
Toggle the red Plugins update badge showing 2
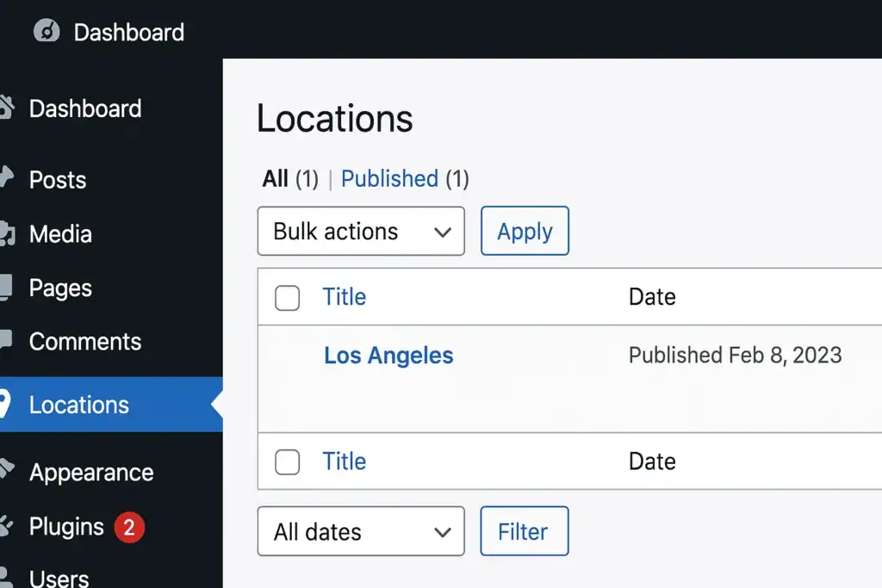131,527
